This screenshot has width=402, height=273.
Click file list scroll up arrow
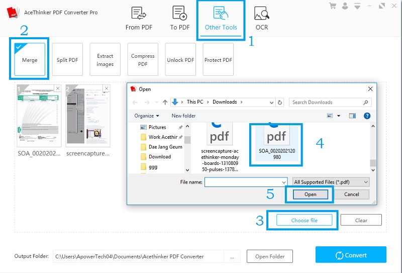point(373,126)
